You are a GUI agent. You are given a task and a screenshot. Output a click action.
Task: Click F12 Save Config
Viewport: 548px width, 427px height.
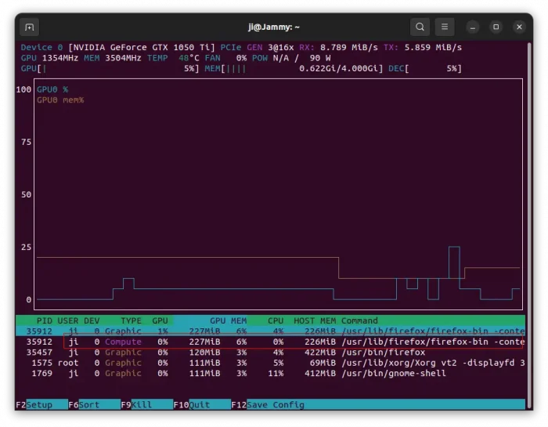[272, 404]
